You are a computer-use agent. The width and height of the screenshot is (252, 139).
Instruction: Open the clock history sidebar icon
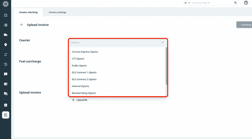(x=5, y=64)
